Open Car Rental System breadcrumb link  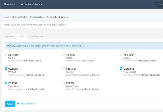pyautogui.click(x=20, y=17)
